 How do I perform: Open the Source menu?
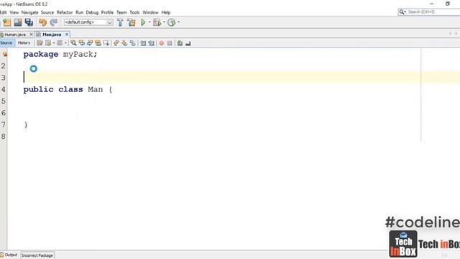[x=47, y=12]
